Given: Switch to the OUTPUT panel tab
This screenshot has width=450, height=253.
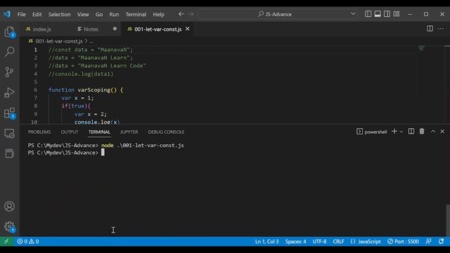Looking at the screenshot, I should (x=70, y=131).
